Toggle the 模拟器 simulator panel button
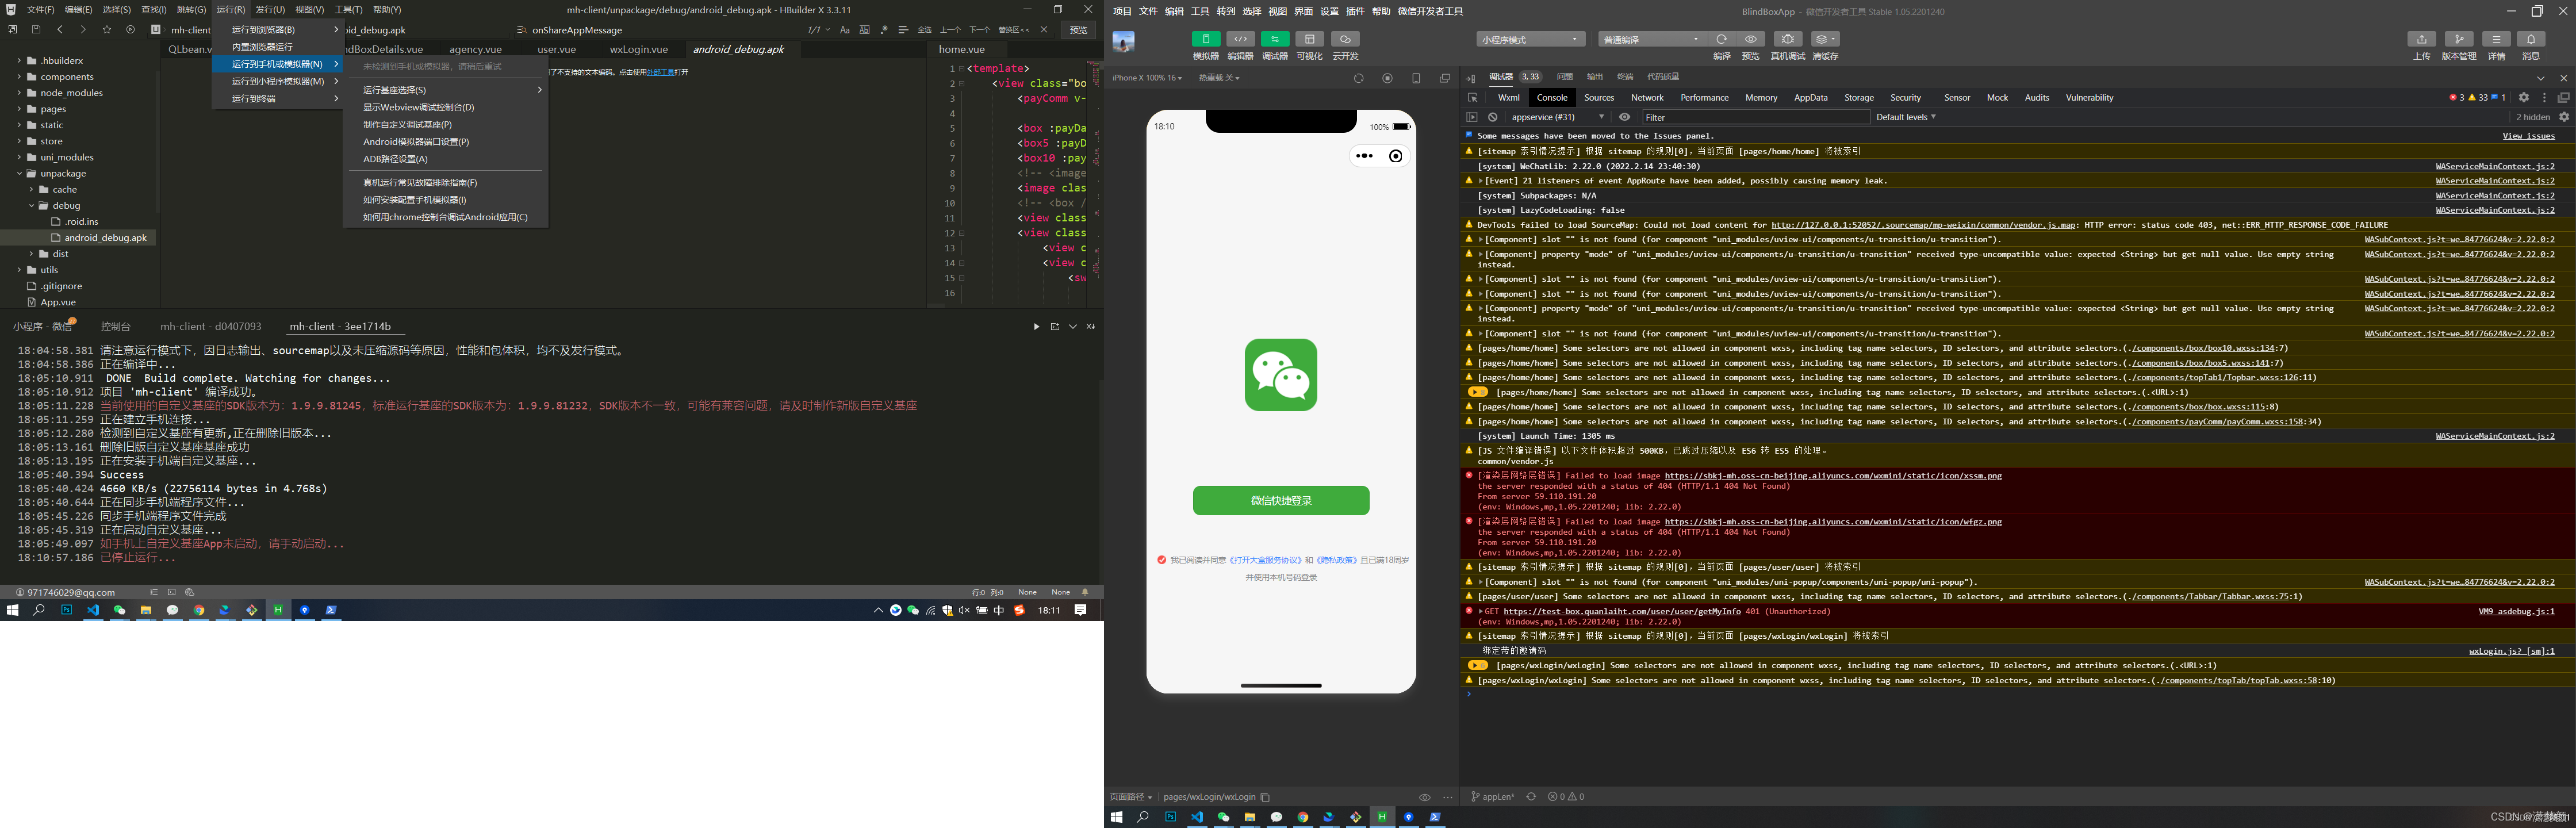 click(x=1205, y=39)
